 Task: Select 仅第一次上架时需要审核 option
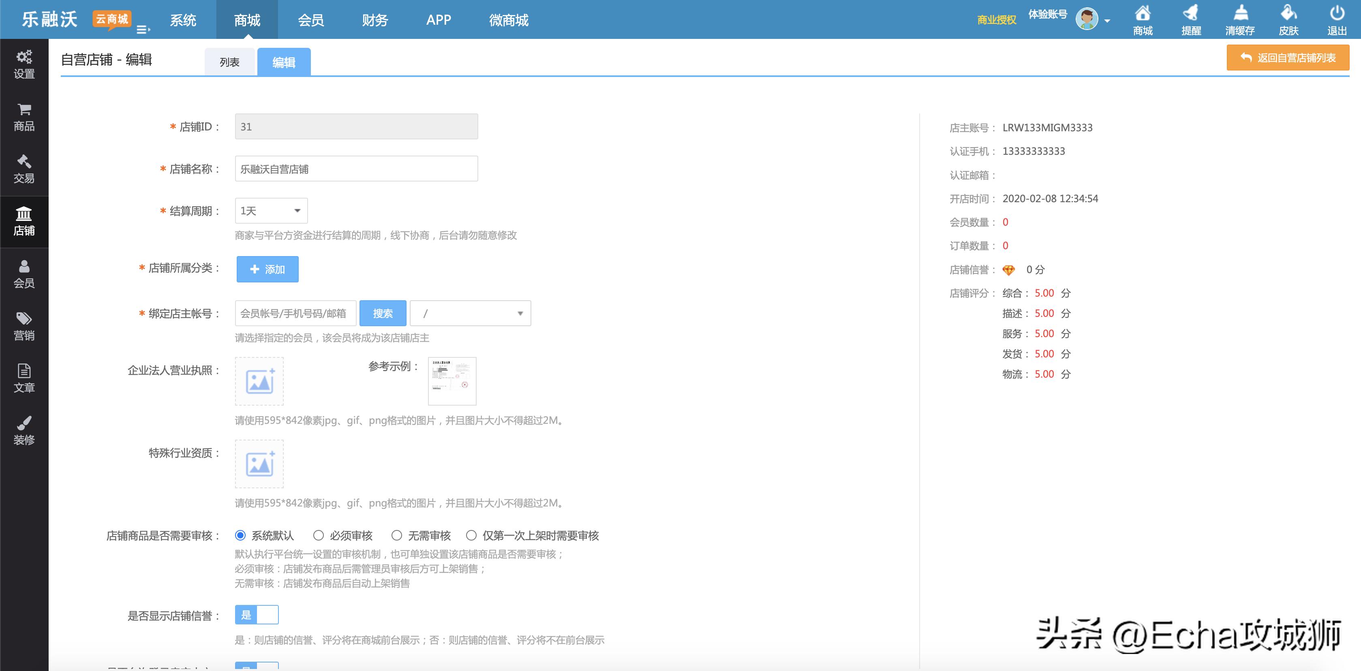tap(471, 535)
